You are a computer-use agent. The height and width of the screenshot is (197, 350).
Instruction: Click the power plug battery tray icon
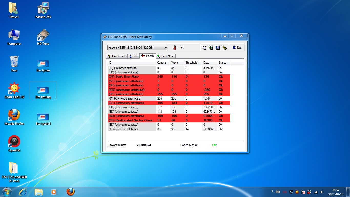coord(310,192)
